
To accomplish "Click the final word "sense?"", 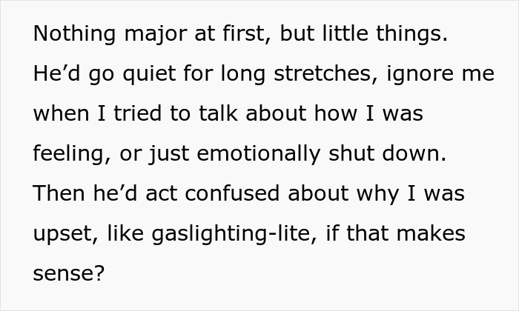I will coord(68,274).
